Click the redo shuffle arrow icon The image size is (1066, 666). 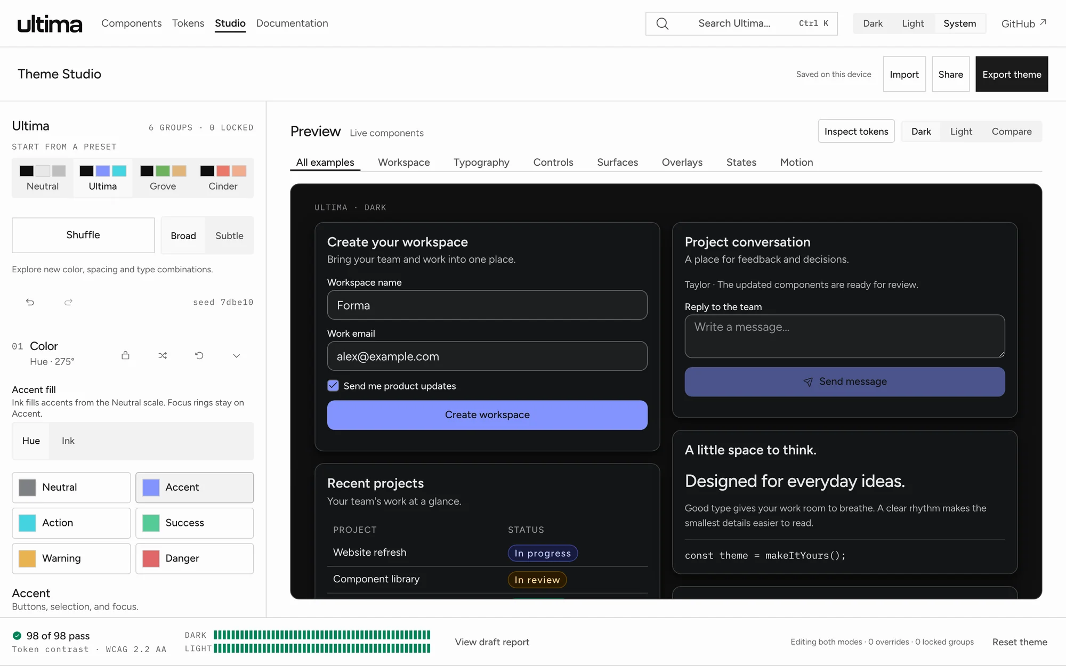[68, 302]
